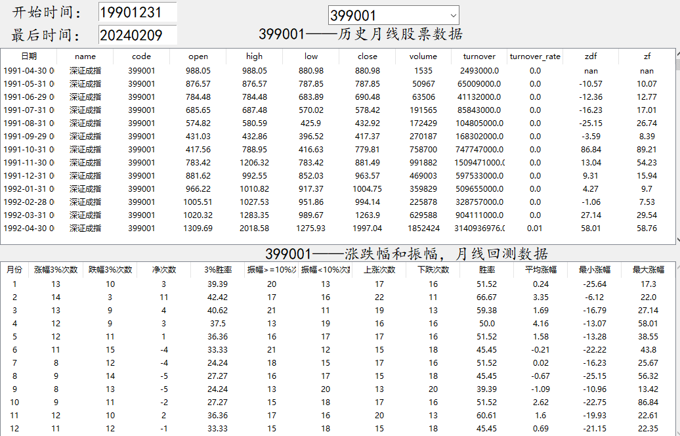Viewport: 680px width, 436px height.
Task: Click the 最大涨幅 column header
Action: click(648, 270)
